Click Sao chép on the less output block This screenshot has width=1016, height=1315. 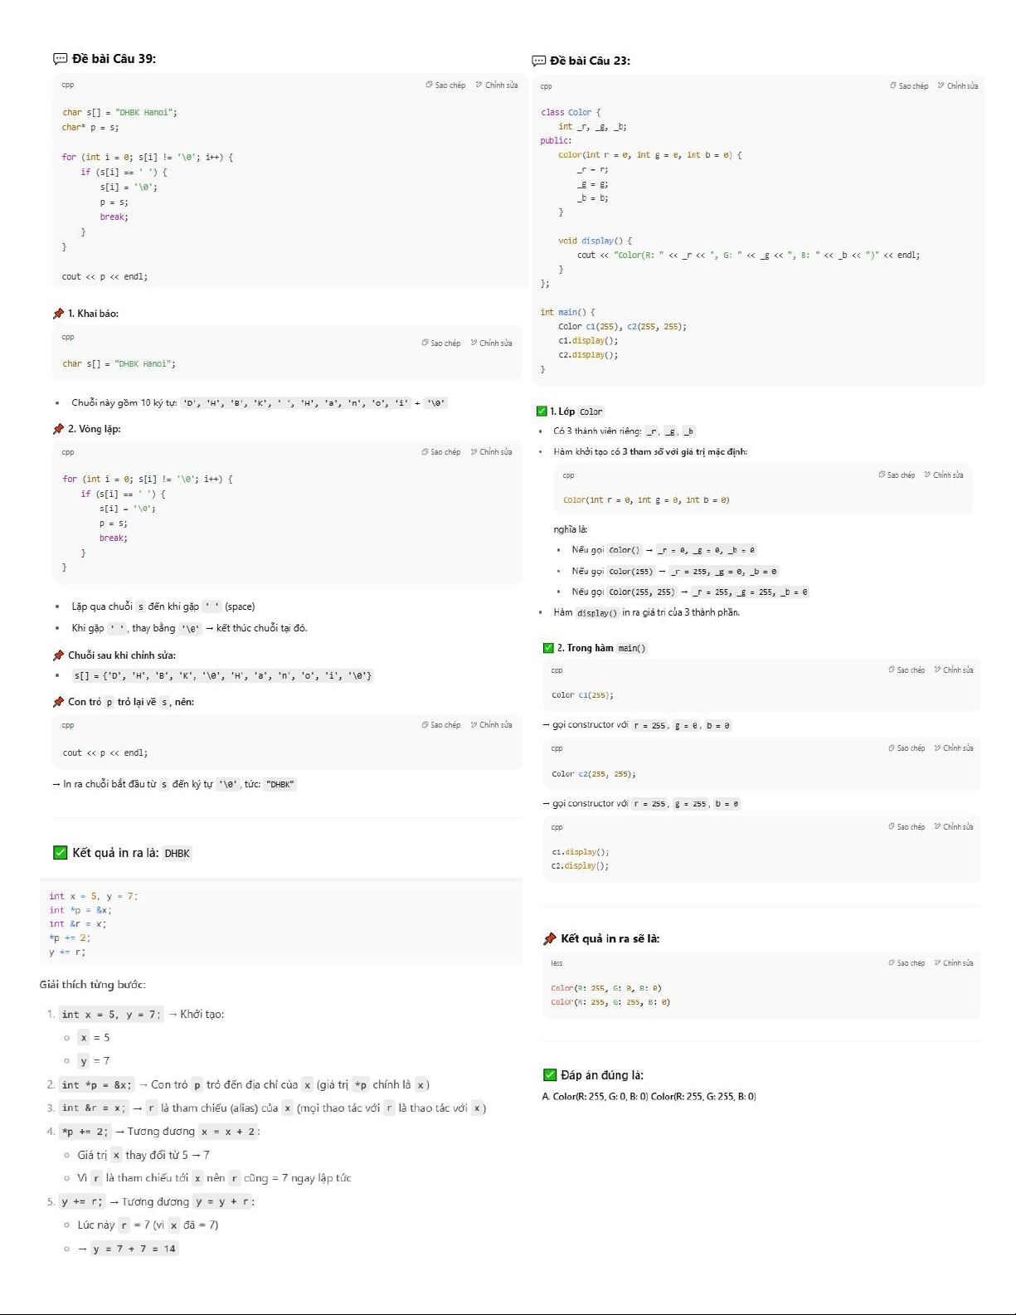click(x=906, y=963)
